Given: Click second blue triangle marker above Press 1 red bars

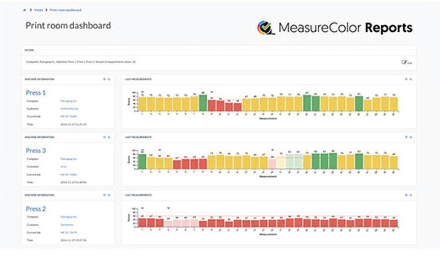Looking at the screenshot, I should (x=212, y=92).
